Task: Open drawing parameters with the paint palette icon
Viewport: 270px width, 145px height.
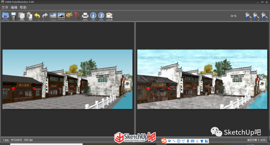Action: [69, 15]
